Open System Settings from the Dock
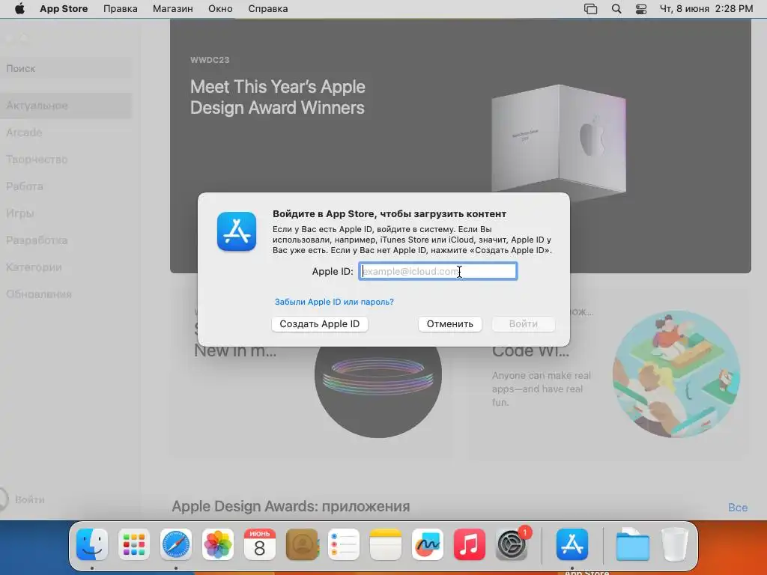 click(512, 544)
